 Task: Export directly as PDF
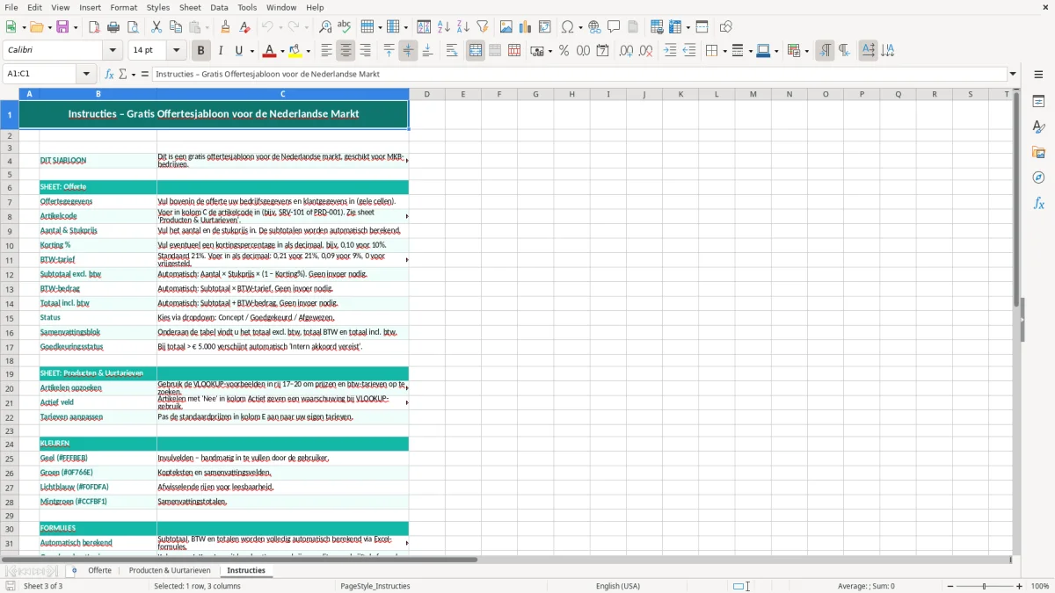[94, 27]
